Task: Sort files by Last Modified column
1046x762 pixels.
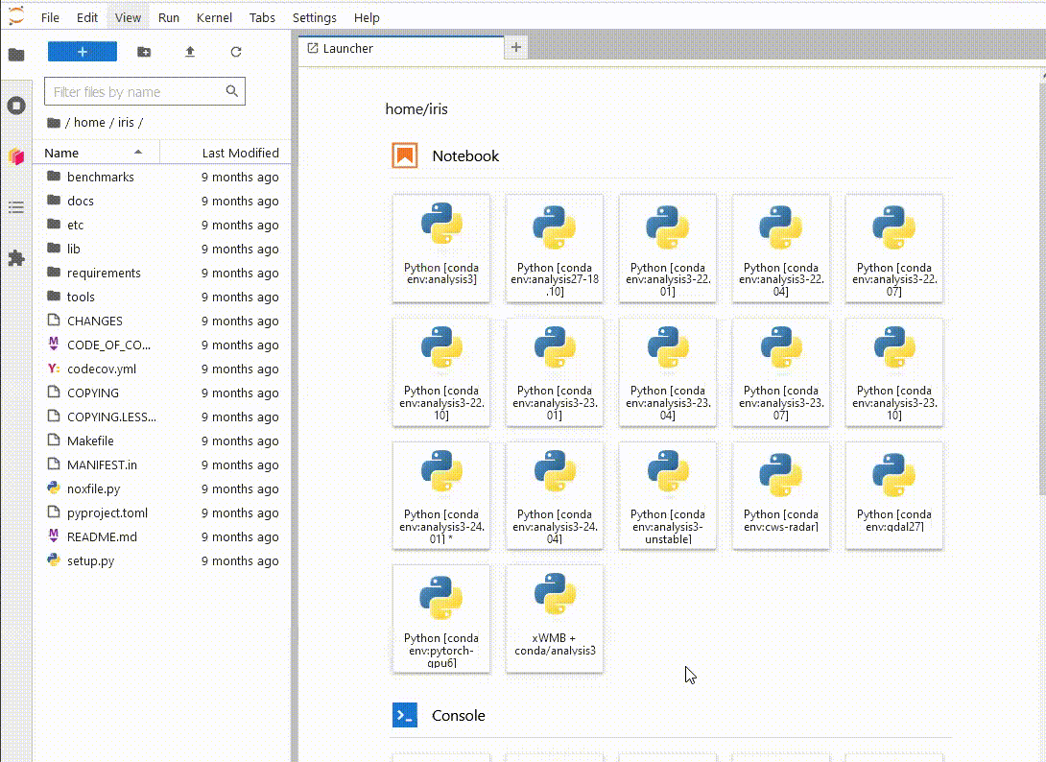Action: pos(240,153)
